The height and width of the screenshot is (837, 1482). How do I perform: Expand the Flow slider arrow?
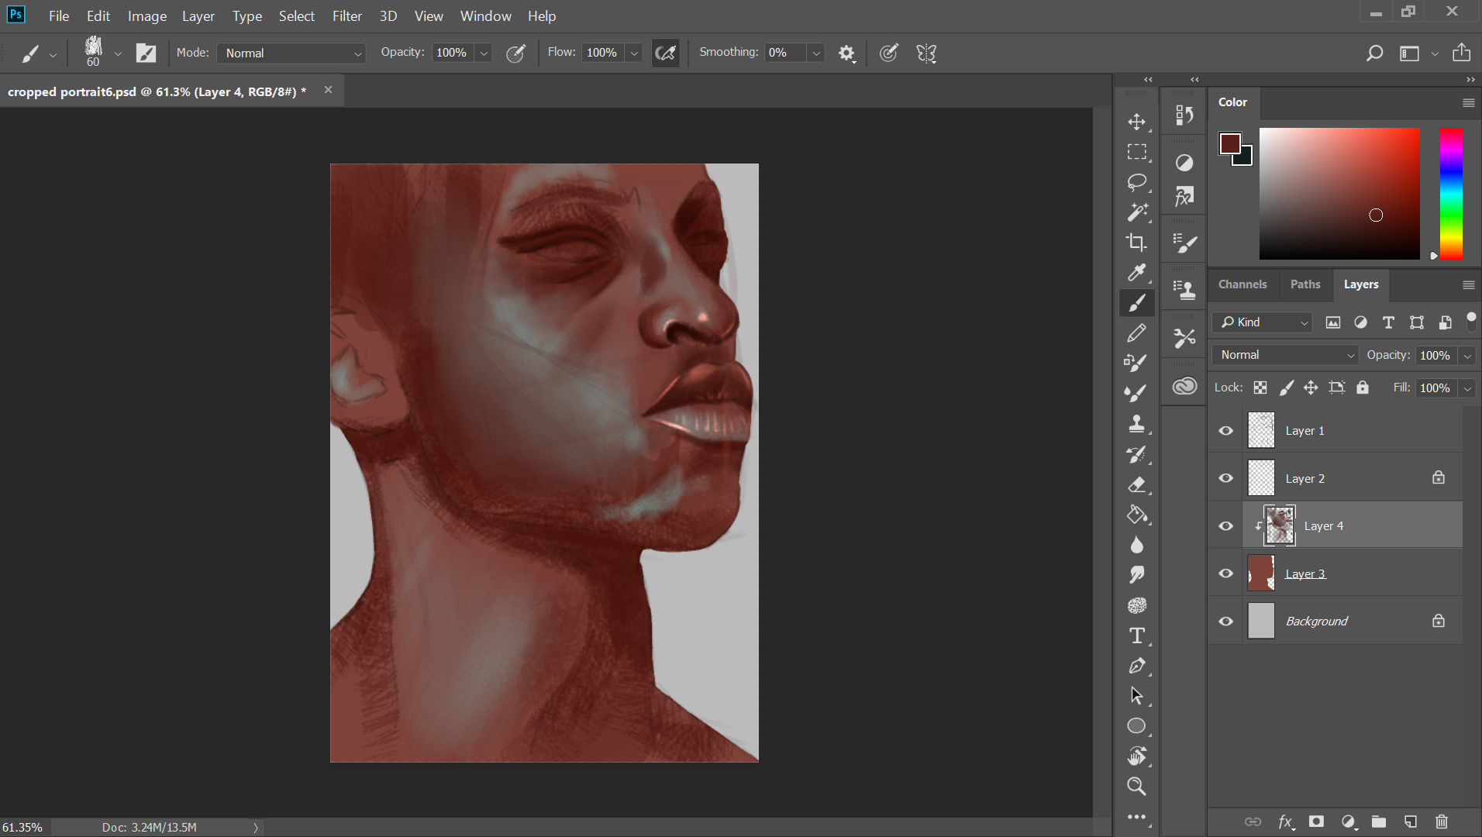coord(634,53)
